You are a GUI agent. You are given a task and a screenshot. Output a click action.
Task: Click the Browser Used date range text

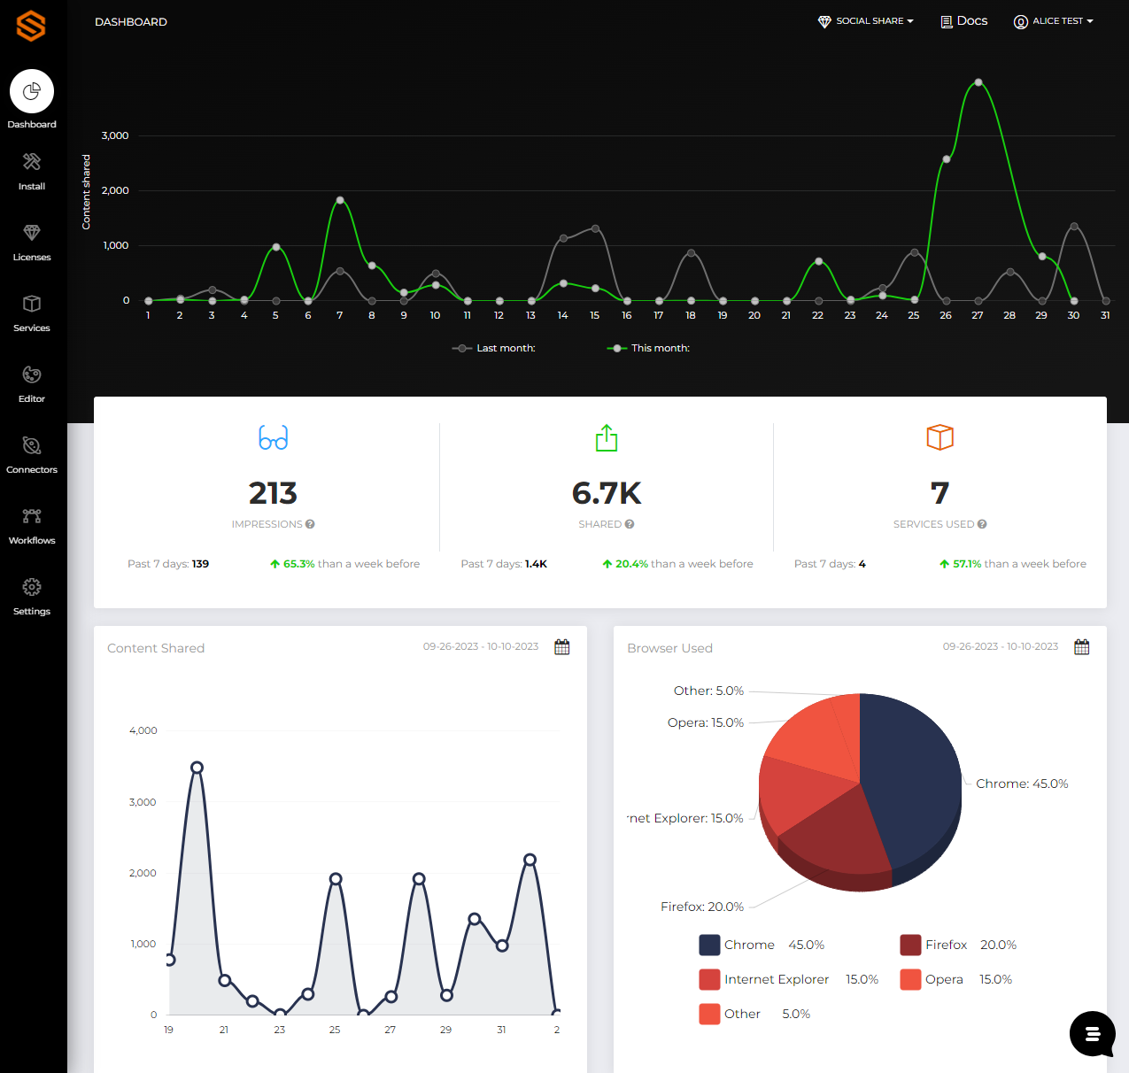1001,646
